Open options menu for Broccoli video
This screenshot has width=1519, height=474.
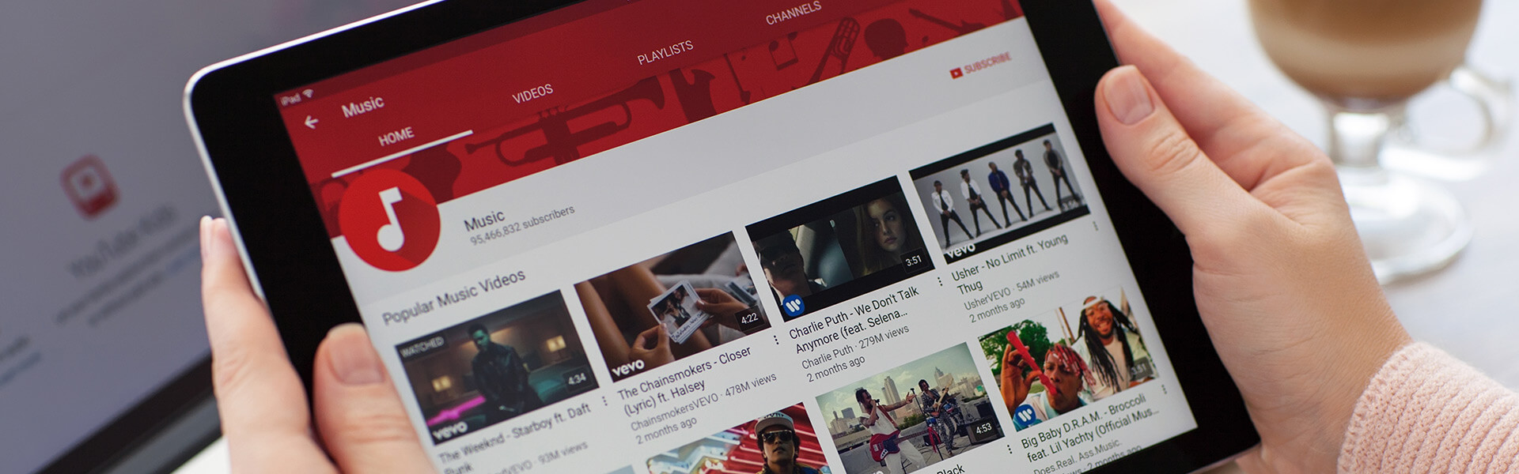click(1164, 389)
